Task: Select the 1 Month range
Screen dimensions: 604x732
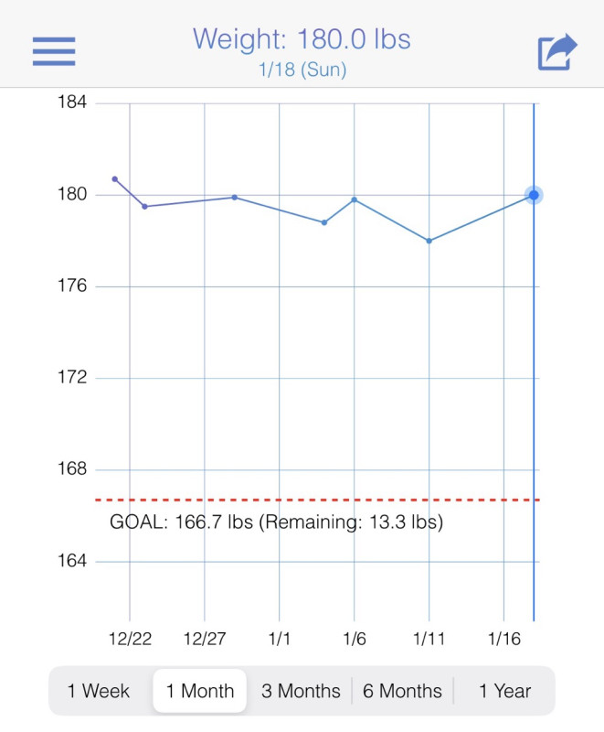Action: click(x=200, y=691)
